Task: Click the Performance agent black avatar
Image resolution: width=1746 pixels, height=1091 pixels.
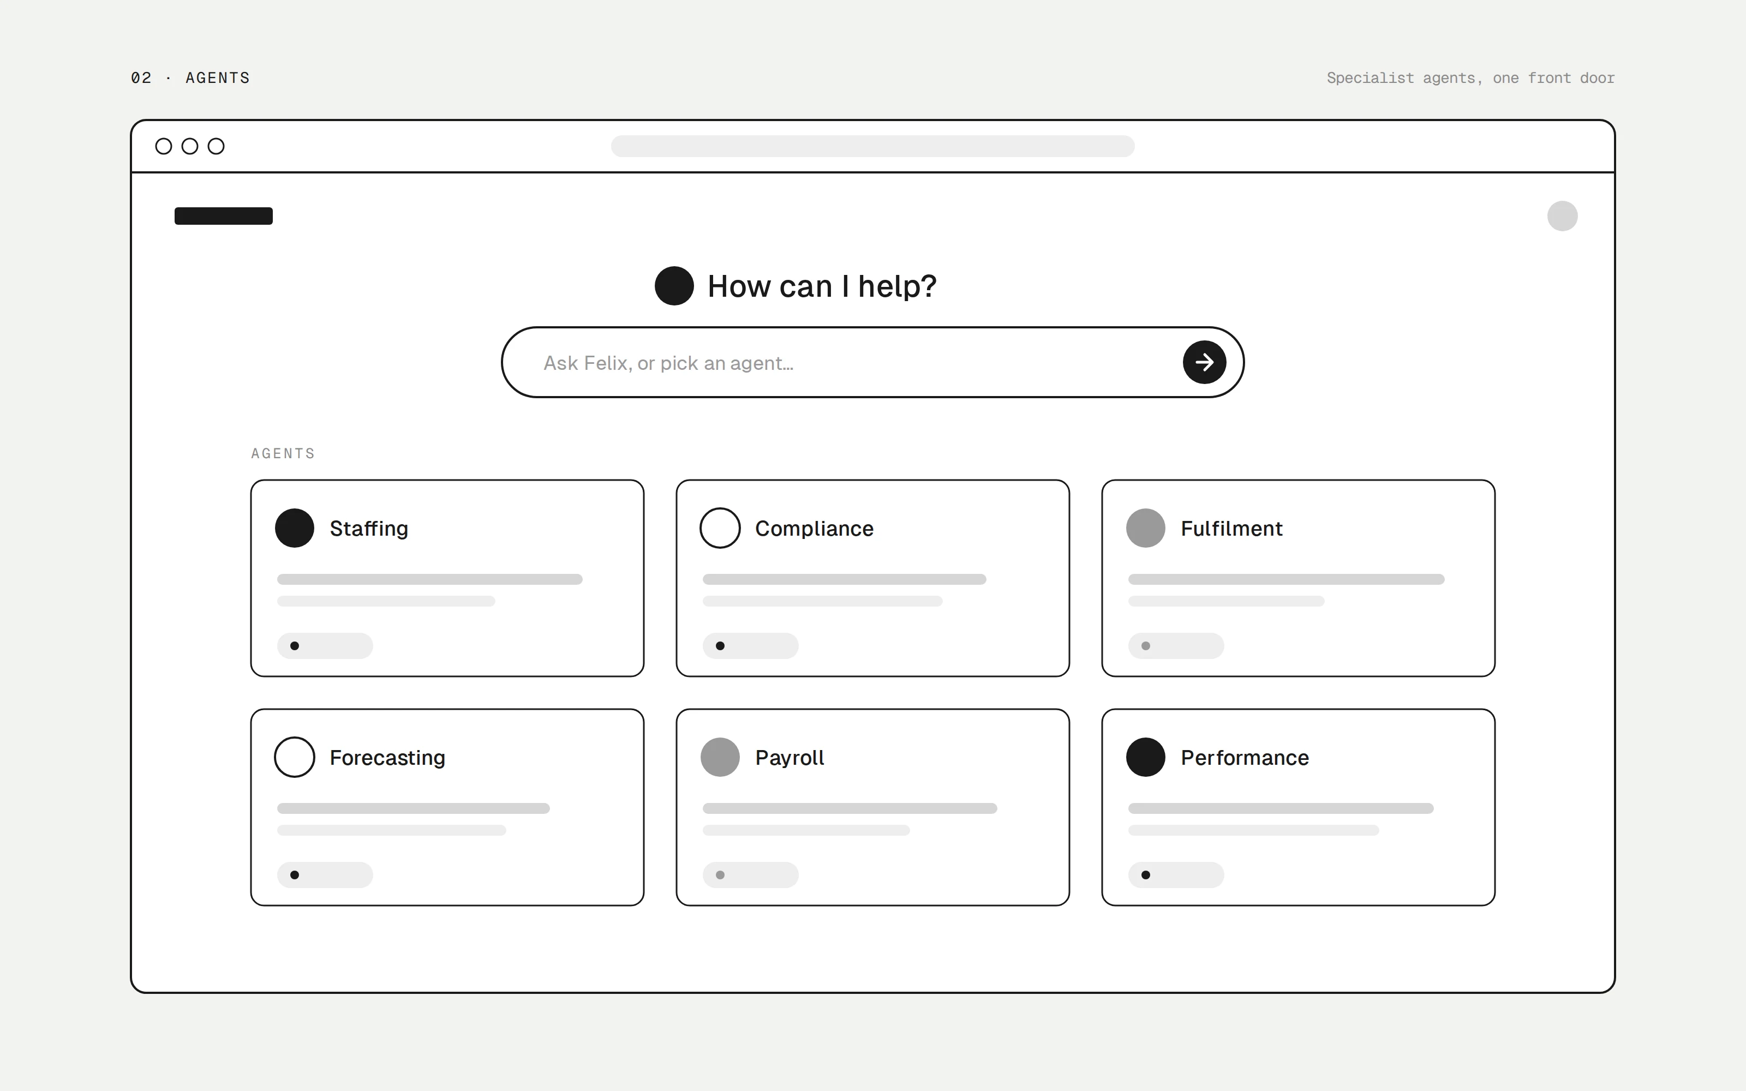Action: tap(1146, 757)
